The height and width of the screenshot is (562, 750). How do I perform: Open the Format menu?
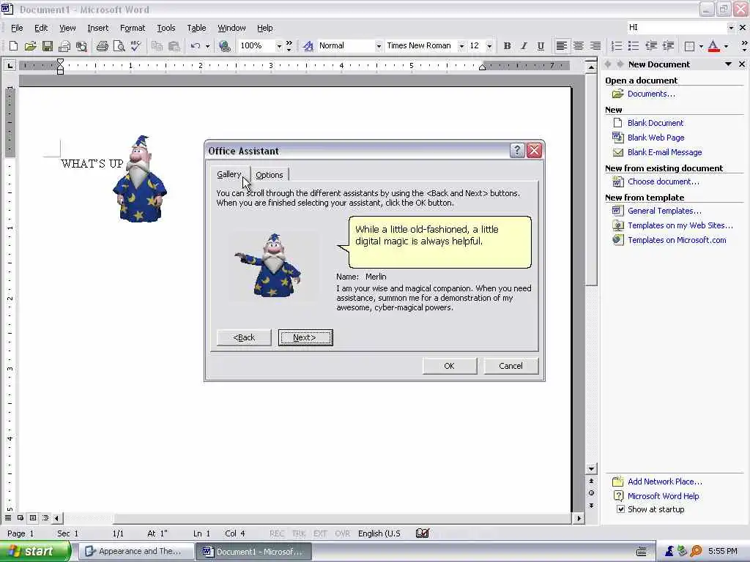pyautogui.click(x=133, y=28)
